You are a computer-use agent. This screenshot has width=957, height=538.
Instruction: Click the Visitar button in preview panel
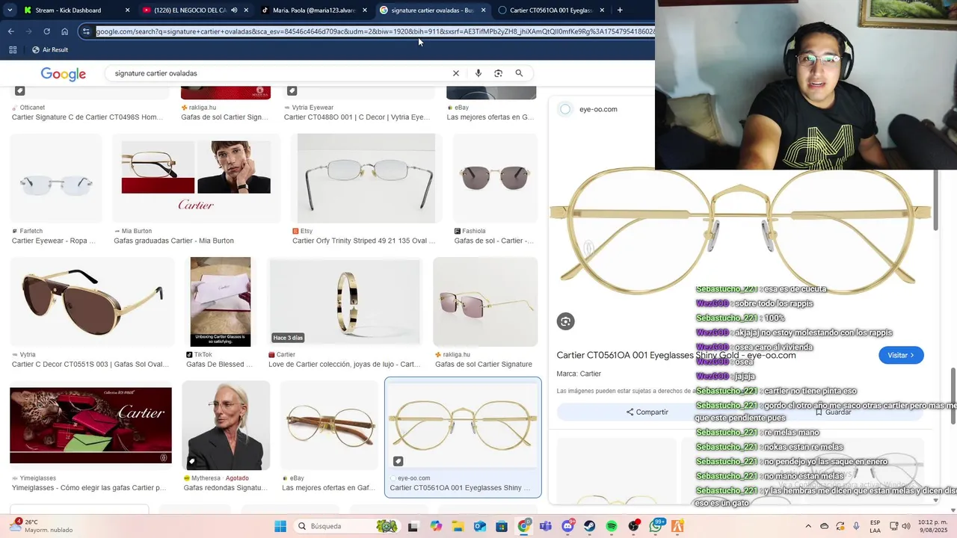[x=901, y=355]
